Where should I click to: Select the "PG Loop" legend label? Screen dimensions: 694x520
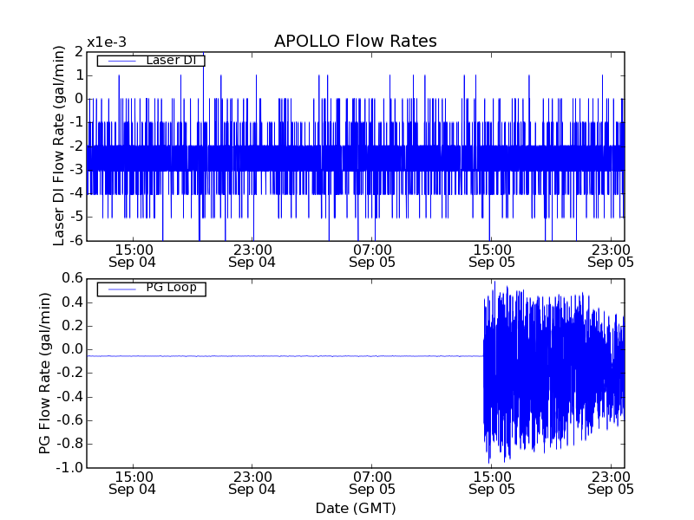[171, 288]
